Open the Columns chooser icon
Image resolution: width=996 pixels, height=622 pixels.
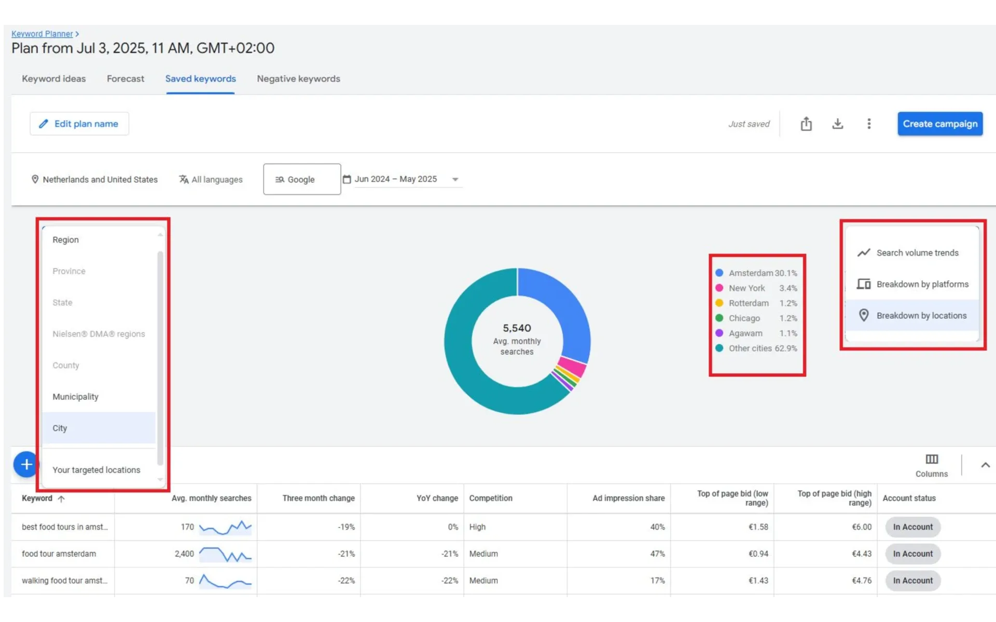click(932, 460)
